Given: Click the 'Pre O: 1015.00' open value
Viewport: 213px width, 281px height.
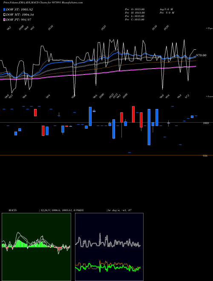Looking at the screenshot, I should pyautogui.click(x=135, y=9).
